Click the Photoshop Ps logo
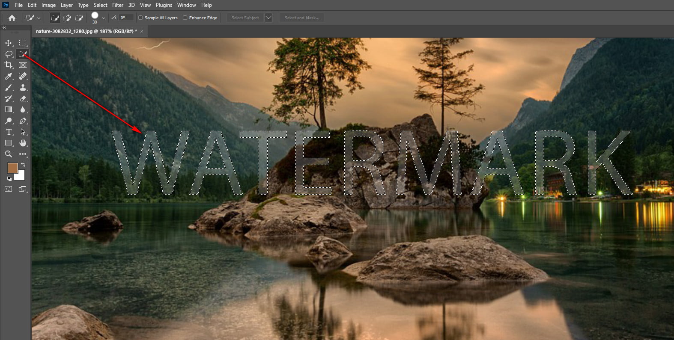The height and width of the screenshot is (340, 674). click(x=6, y=5)
